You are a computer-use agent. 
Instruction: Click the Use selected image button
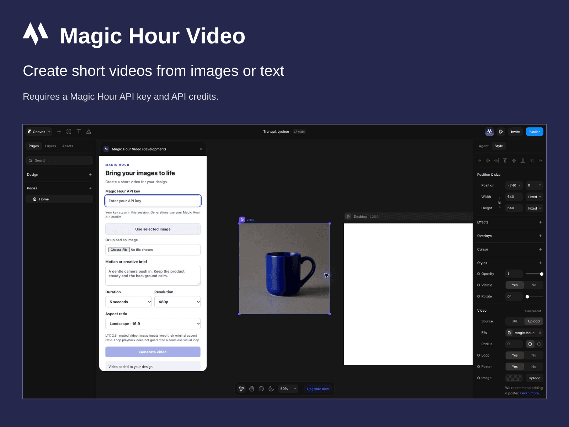point(153,229)
